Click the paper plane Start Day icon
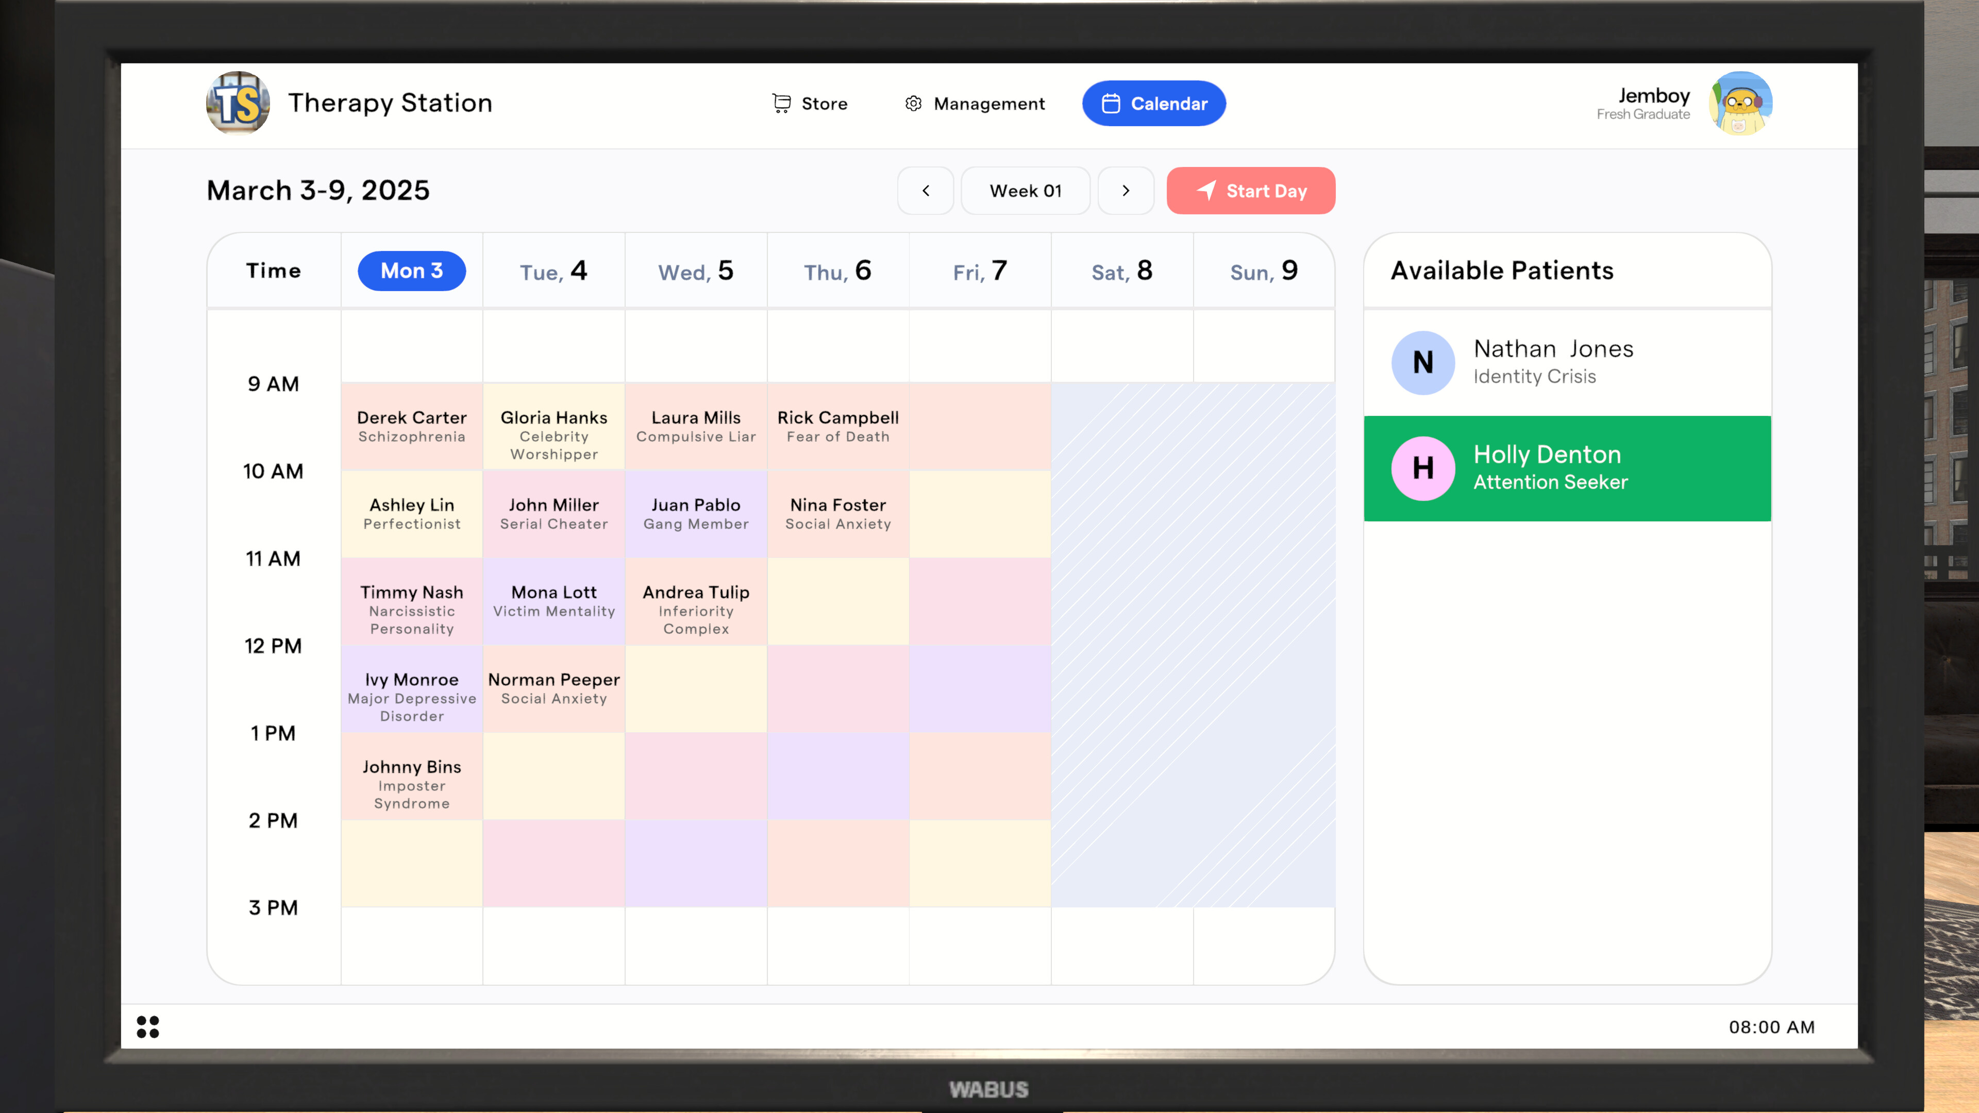Viewport: 1979px width, 1113px height. click(x=1206, y=191)
